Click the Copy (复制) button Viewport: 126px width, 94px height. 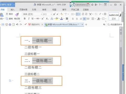tap(9, 19)
